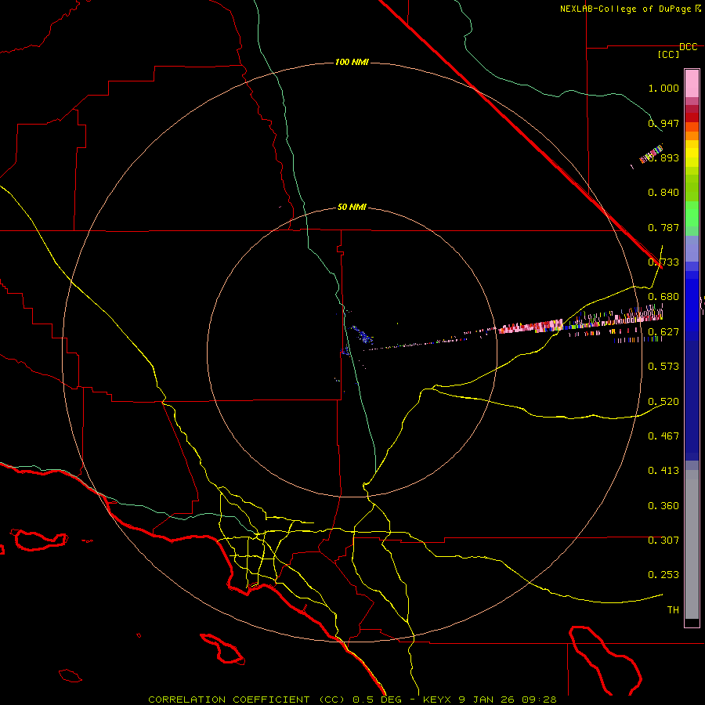The height and width of the screenshot is (705, 705).
Task: Click the long pink radar echo band east of radar
Action: point(530,327)
